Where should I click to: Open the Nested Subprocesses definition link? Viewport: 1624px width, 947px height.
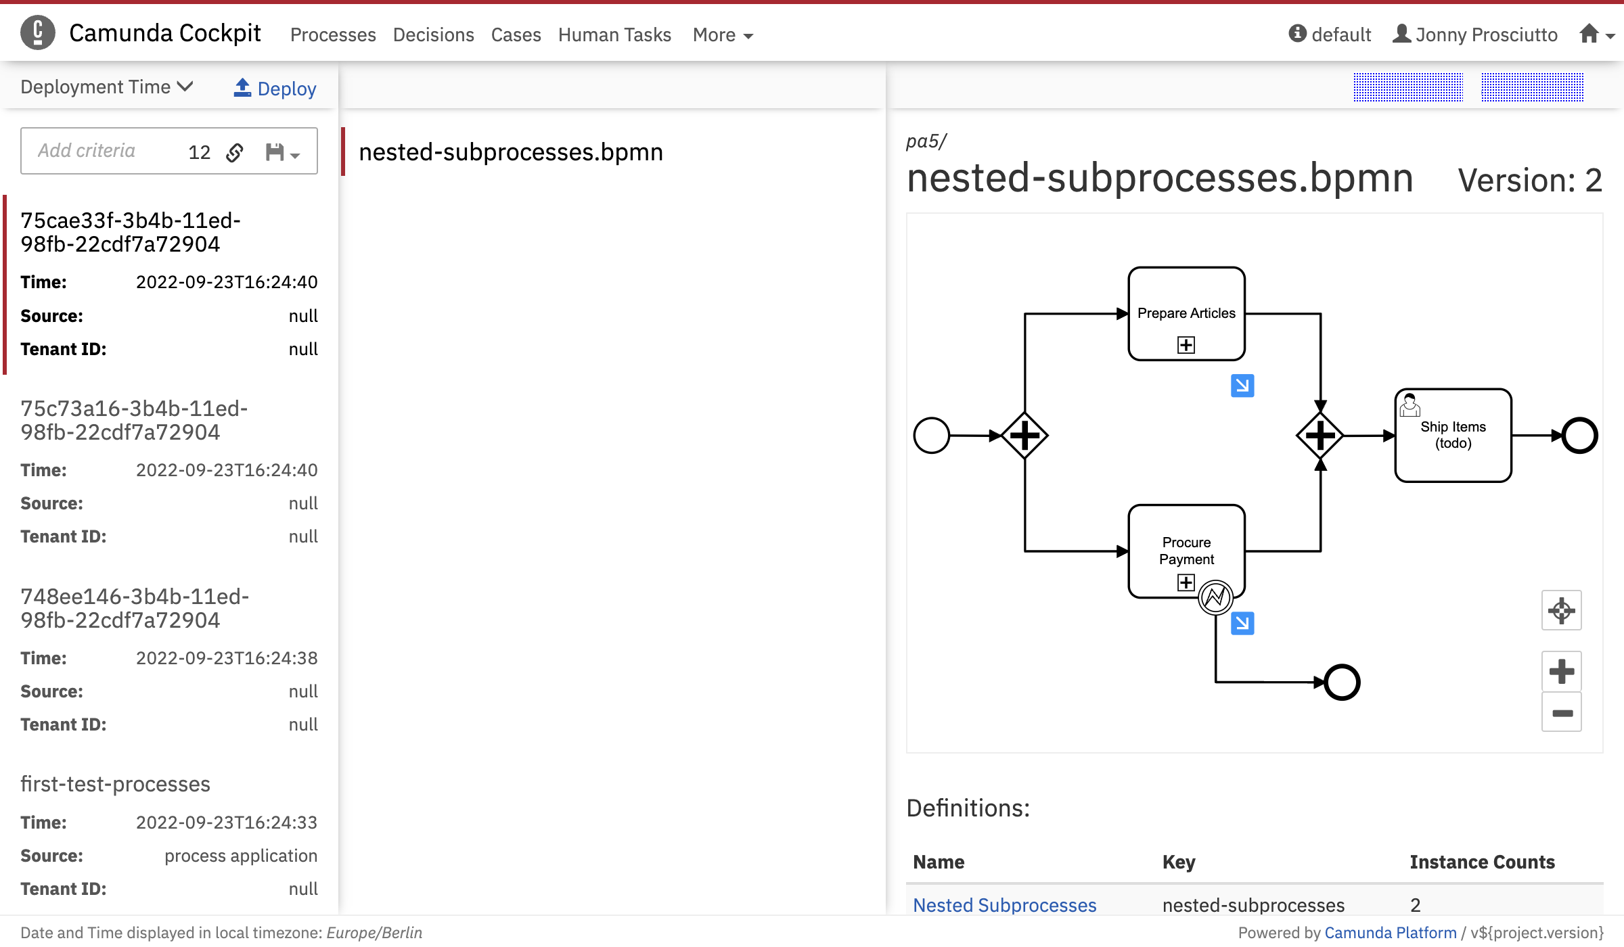pyautogui.click(x=1004, y=904)
